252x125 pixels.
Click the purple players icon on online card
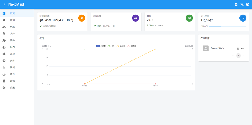pyautogui.click(x=135, y=18)
